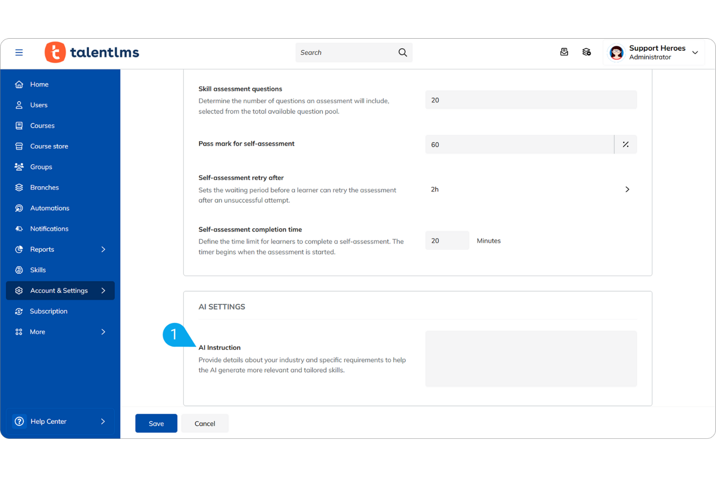Open the Skills globe icon

tap(19, 270)
